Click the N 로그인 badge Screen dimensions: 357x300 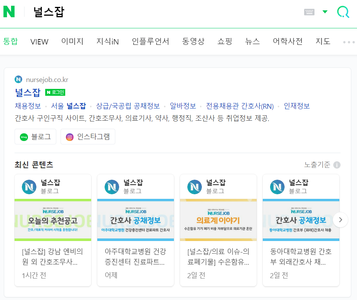coord(55,92)
